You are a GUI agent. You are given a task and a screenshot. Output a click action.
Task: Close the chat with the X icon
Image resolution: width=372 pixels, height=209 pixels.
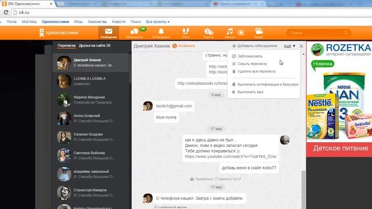coord(301,46)
